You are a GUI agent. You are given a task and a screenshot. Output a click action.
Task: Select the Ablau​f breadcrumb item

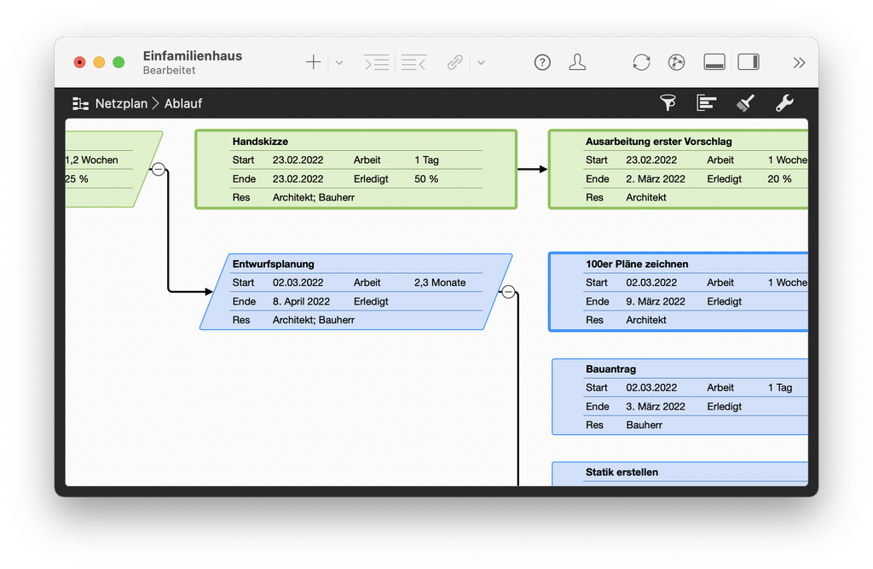point(183,104)
